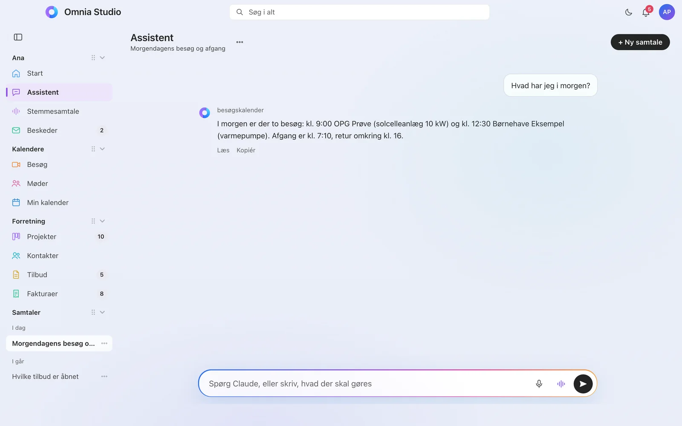
Task: Collapse the Kalendere section
Action: tap(102, 149)
